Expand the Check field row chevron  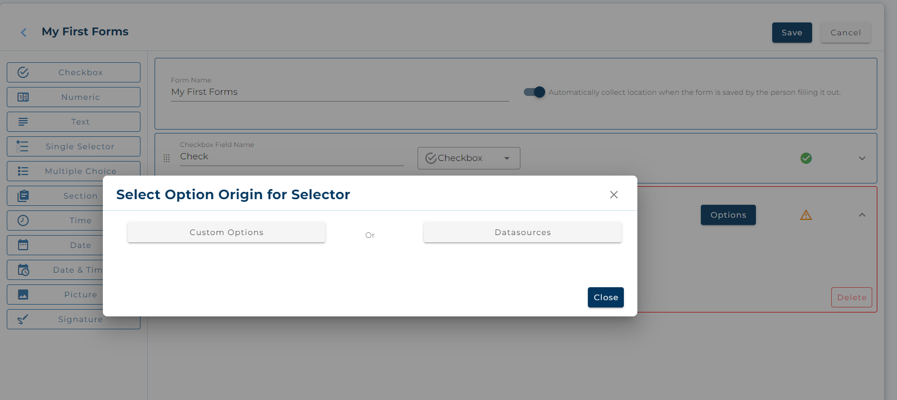(x=862, y=158)
